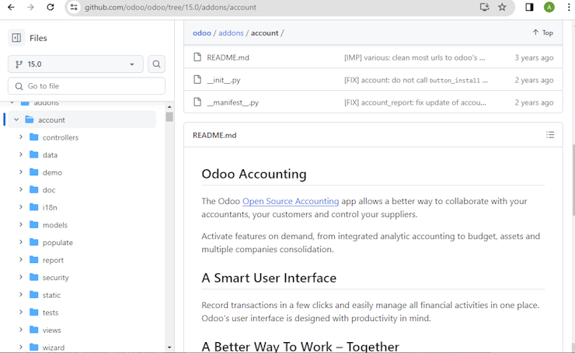Click the Odoo Accounting heading
Viewport: 575px width, 353px height.
pyautogui.click(x=254, y=174)
